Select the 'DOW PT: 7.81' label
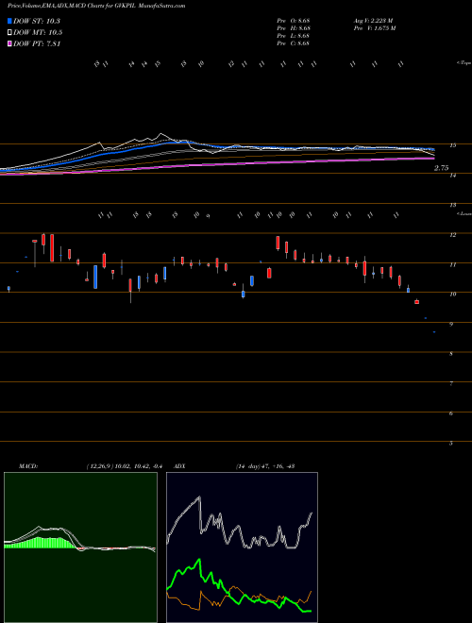This screenshot has height=623, width=472. [37, 44]
